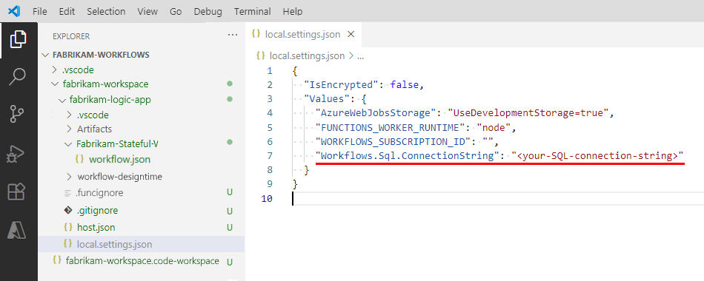Click JSON icon next to host.json
Viewport: 704px width, 281px height.
click(67, 227)
